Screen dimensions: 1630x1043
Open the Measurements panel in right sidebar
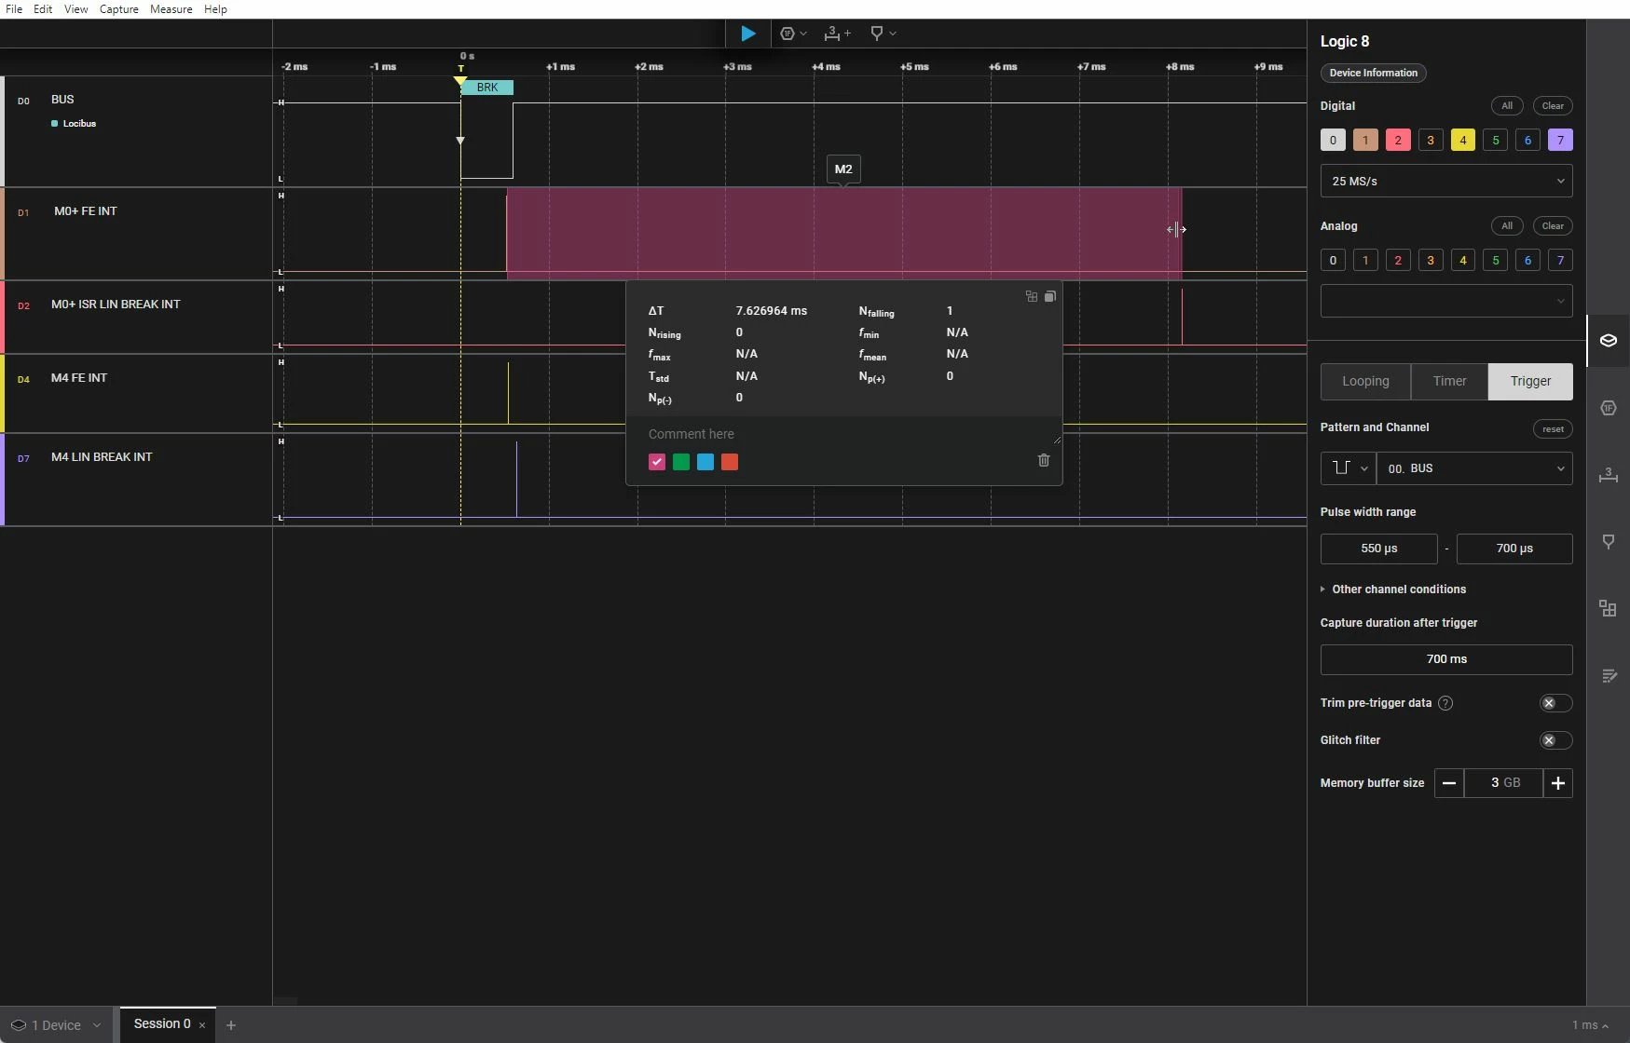pos(1608,475)
